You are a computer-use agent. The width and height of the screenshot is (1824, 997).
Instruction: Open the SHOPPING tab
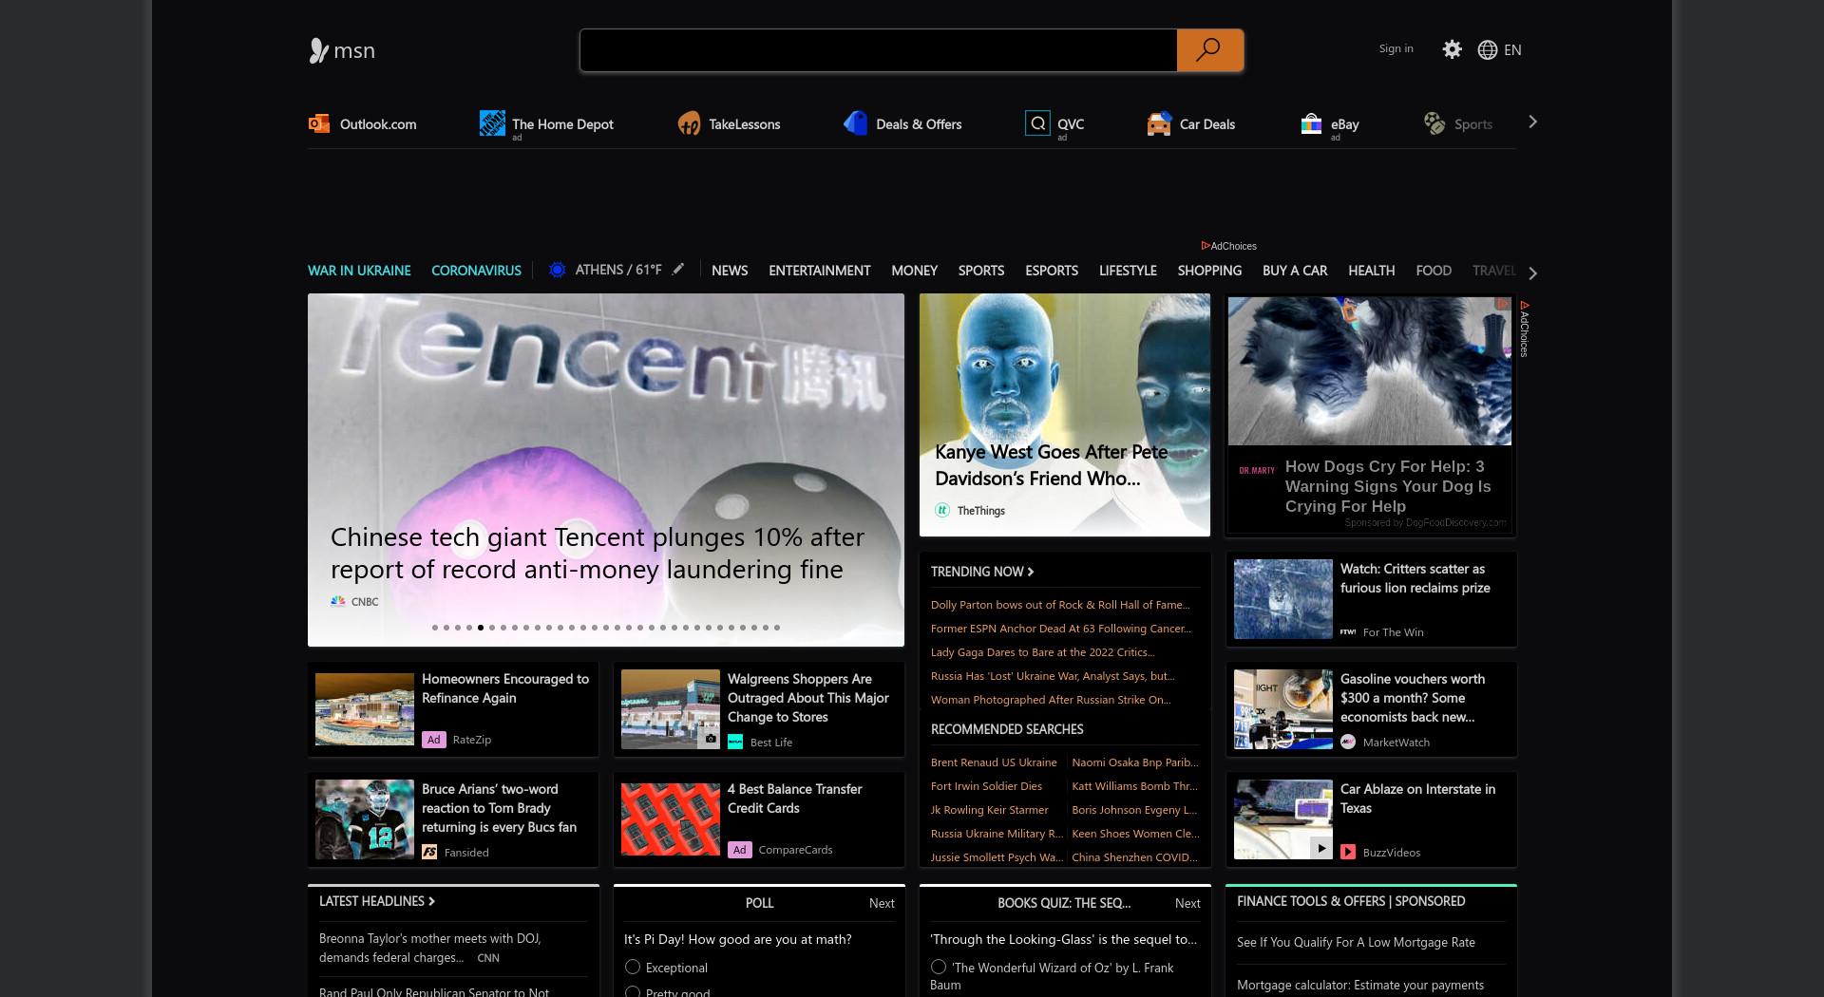(1209, 271)
